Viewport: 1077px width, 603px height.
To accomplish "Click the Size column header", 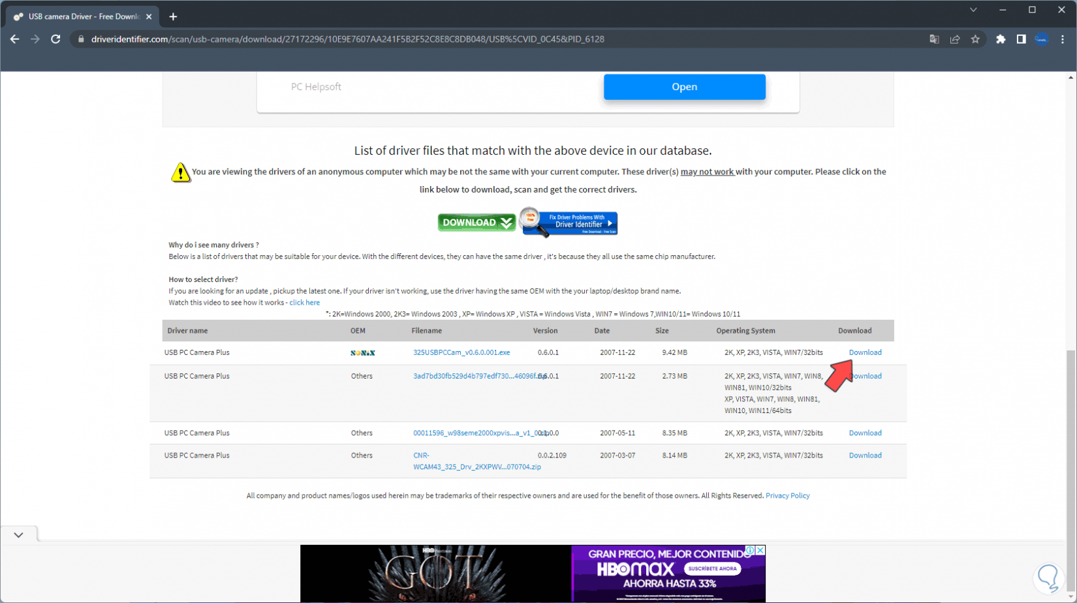I will pos(662,331).
